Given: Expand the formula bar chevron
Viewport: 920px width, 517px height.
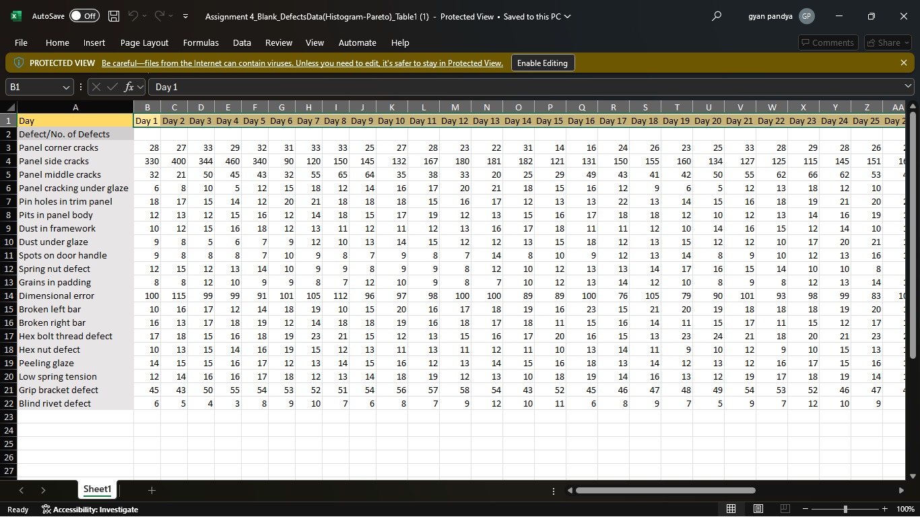Looking at the screenshot, I should 908,86.
